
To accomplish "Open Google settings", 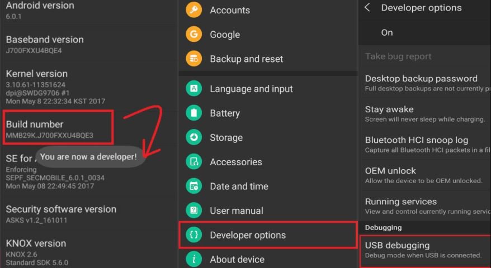I will point(268,35).
